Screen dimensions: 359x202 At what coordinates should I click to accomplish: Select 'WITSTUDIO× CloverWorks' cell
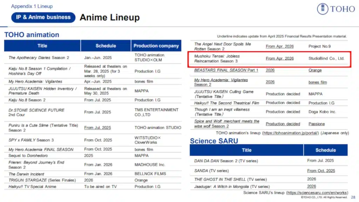(x=148, y=140)
